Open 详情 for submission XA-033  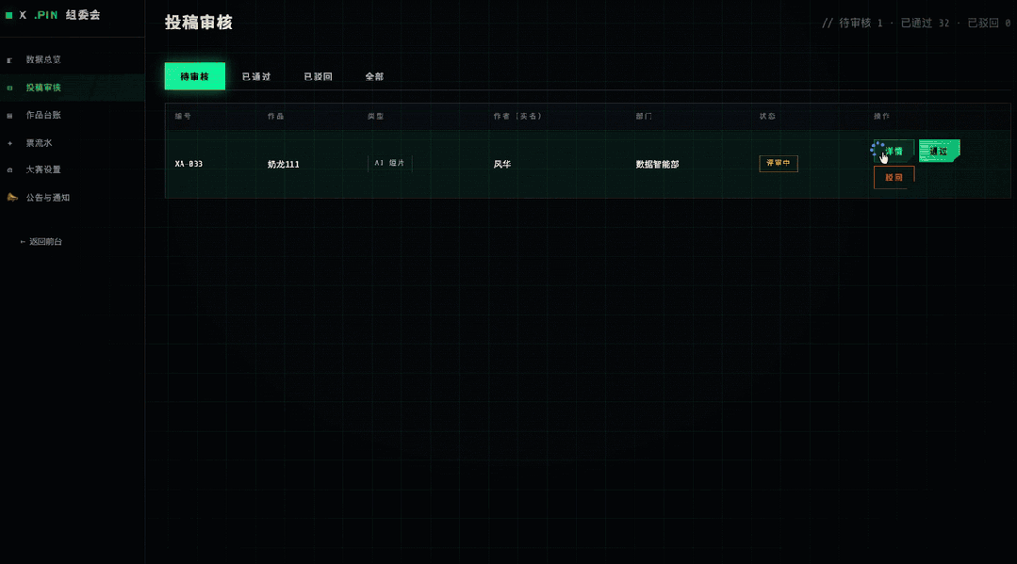[894, 151]
